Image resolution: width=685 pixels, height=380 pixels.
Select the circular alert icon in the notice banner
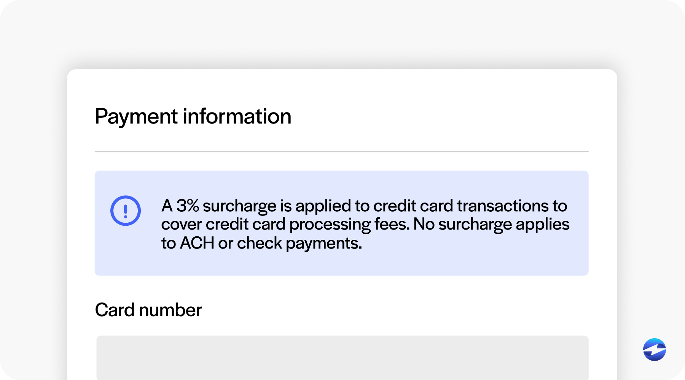pyautogui.click(x=126, y=211)
